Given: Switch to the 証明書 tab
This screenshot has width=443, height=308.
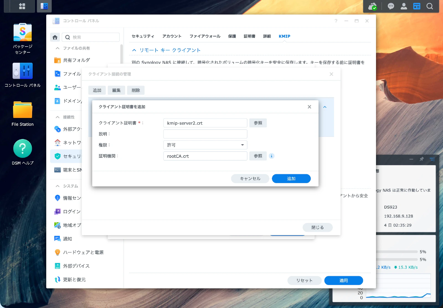Looking at the screenshot, I should point(249,36).
